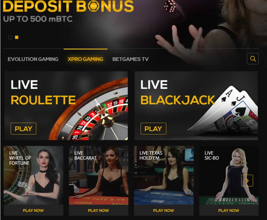Viewport: 267px width, 220px height.
Task: Open the Live Texas Hold'em thumbnail
Action: coord(164,175)
